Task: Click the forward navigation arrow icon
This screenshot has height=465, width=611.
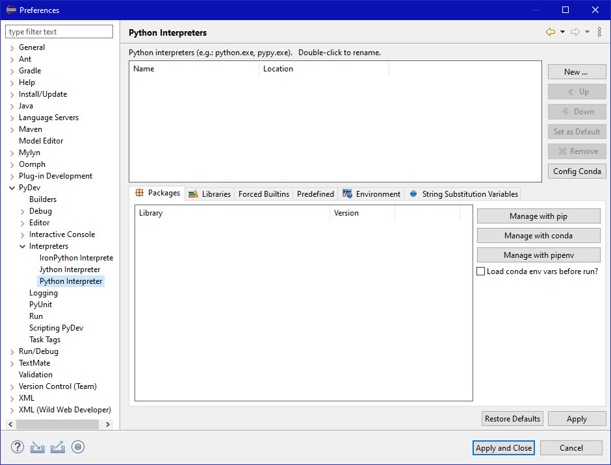Action: (575, 32)
